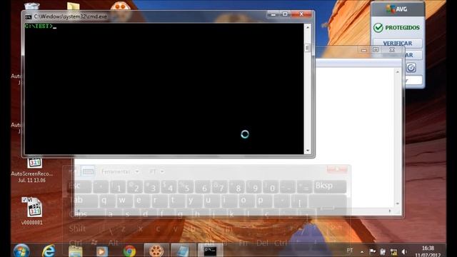The width and height of the screenshot is (457, 257).
Task: Click the VERIFICAR button in the AVG gadget
Action: point(398,44)
